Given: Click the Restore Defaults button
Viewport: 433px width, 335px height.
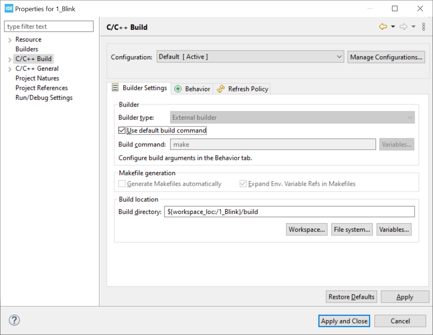Looking at the screenshot, I should 351,297.
